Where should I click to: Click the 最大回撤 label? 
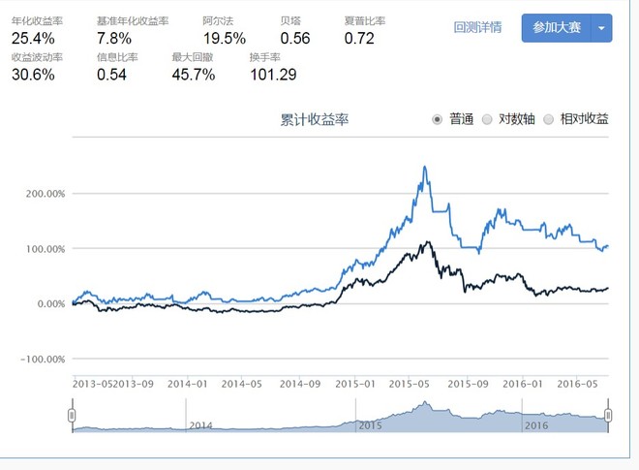(193, 57)
